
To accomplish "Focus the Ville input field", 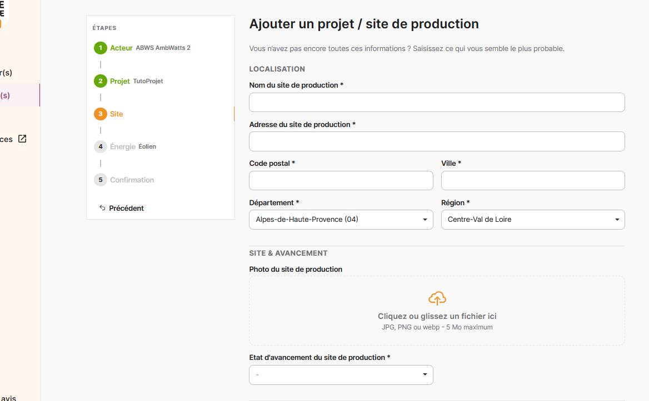I will [x=533, y=180].
